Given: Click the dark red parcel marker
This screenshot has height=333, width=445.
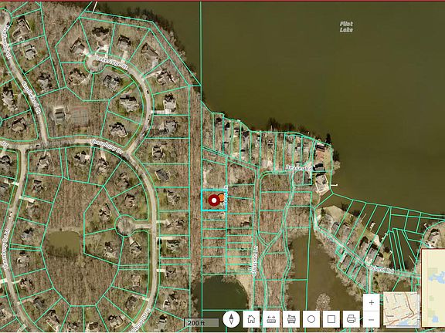Looking at the screenshot, I should (214, 200).
